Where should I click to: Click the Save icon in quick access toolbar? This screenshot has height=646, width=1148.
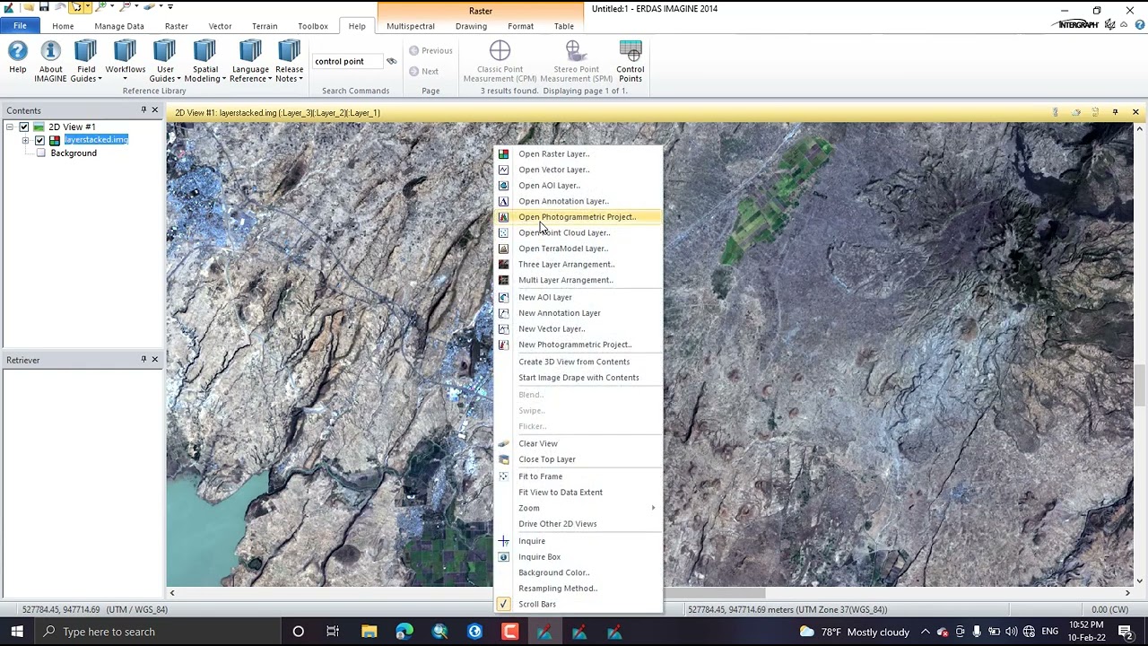(x=43, y=7)
